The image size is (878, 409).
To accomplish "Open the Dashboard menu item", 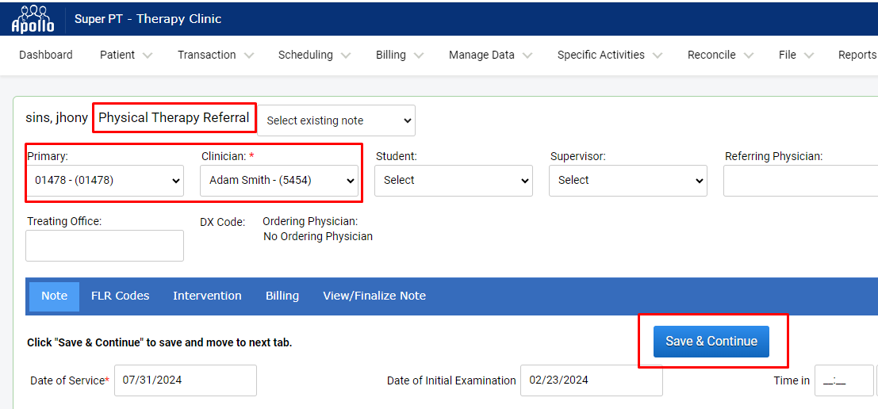I will pyautogui.click(x=46, y=55).
